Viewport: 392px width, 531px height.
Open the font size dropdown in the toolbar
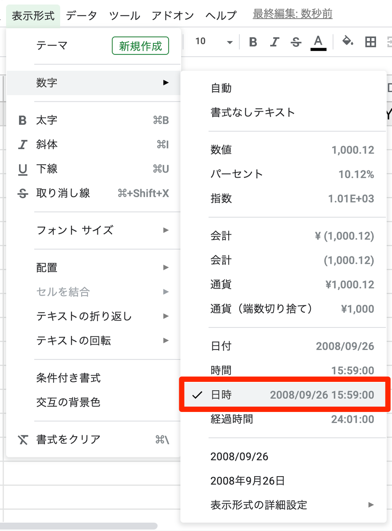click(229, 41)
